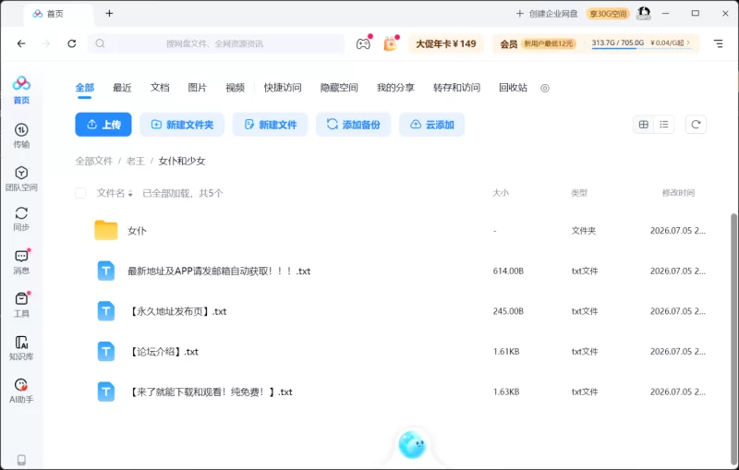Click 创建企业网盘 link

coord(547,14)
